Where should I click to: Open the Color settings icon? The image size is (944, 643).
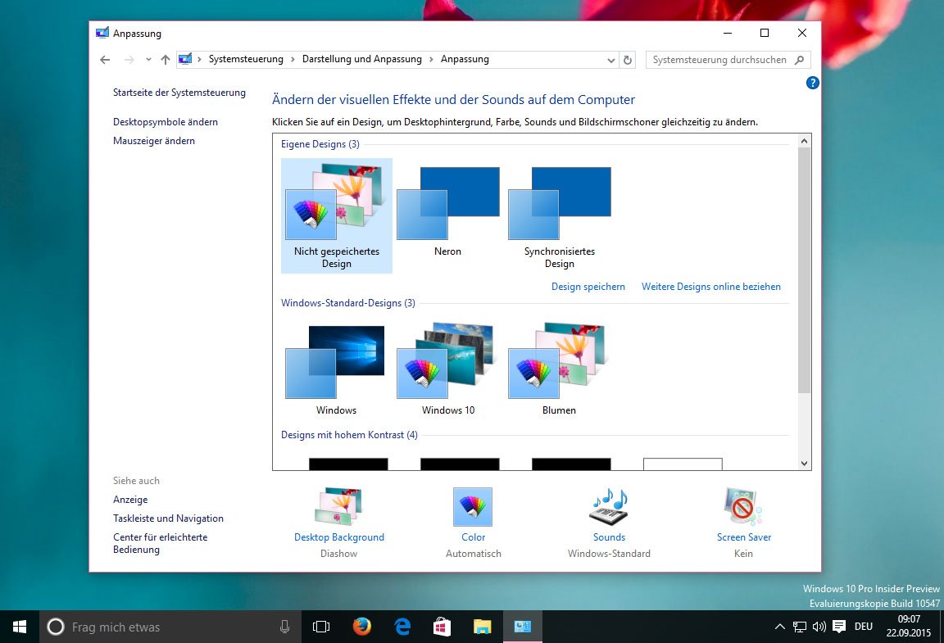point(473,505)
